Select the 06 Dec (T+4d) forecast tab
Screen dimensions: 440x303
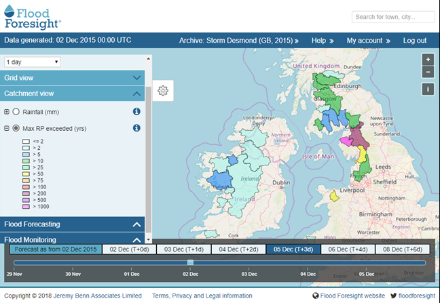tap(347, 249)
